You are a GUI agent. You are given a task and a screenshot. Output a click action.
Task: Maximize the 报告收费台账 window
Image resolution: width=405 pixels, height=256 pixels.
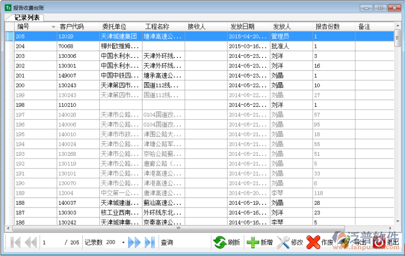click(380, 8)
